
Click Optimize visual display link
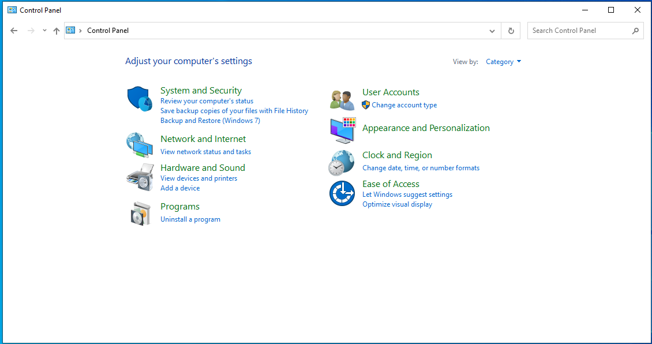tap(397, 204)
